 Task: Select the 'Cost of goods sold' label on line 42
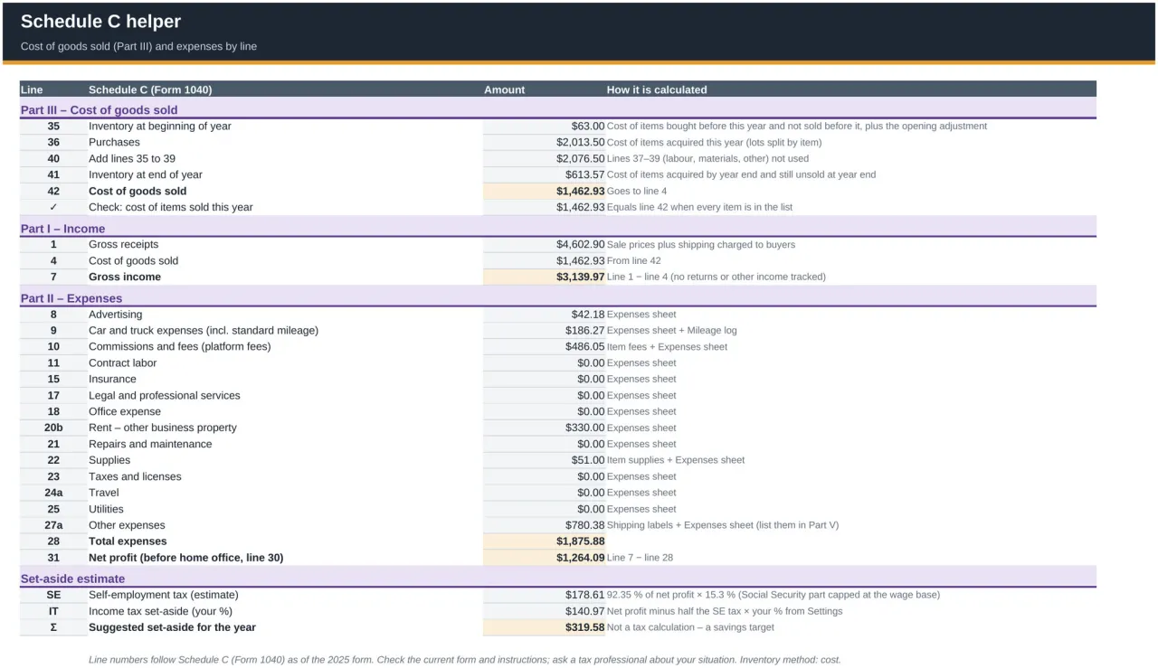pyautogui.click(x=138, y=192)
